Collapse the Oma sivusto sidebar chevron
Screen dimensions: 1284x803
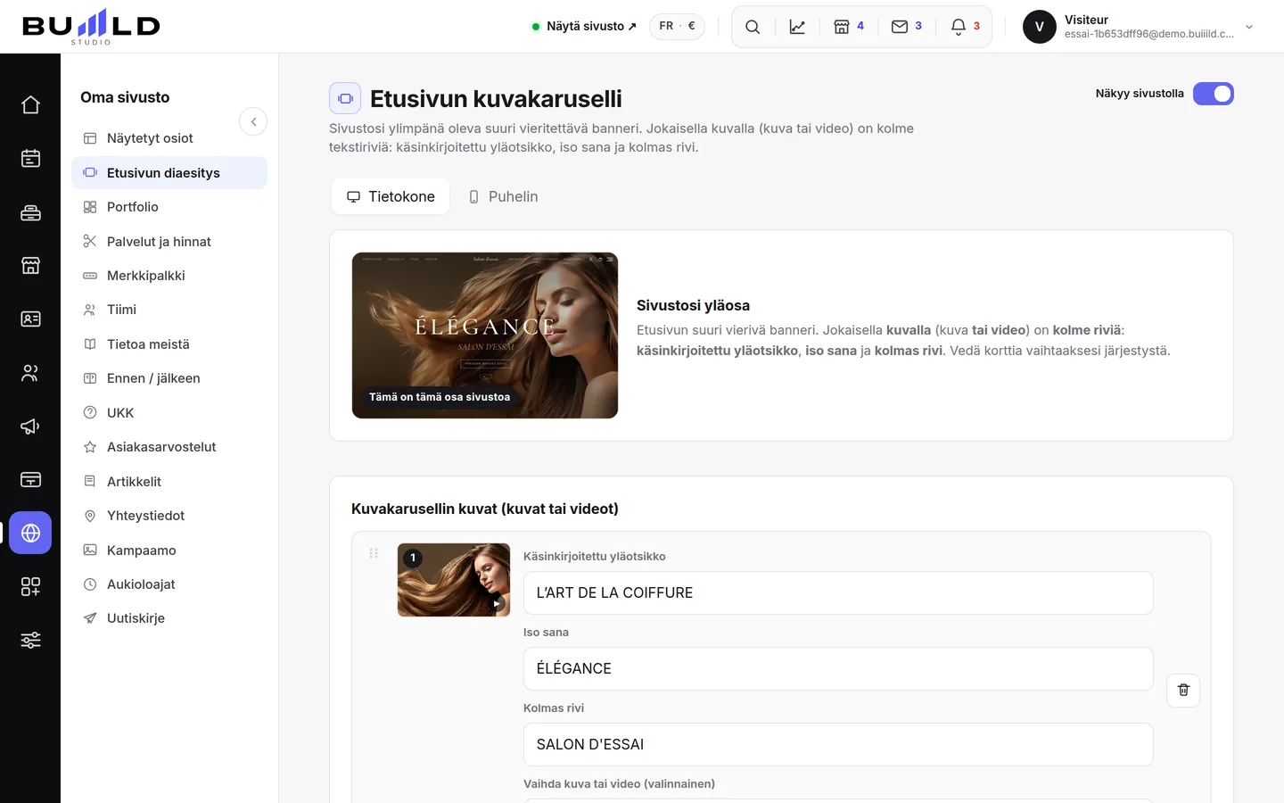(253, 121)
